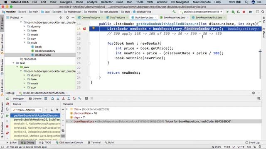Screen dimensions: 266x149
Task: Click the Show Execution Point list icon
Action: click(x=46, y=99)
